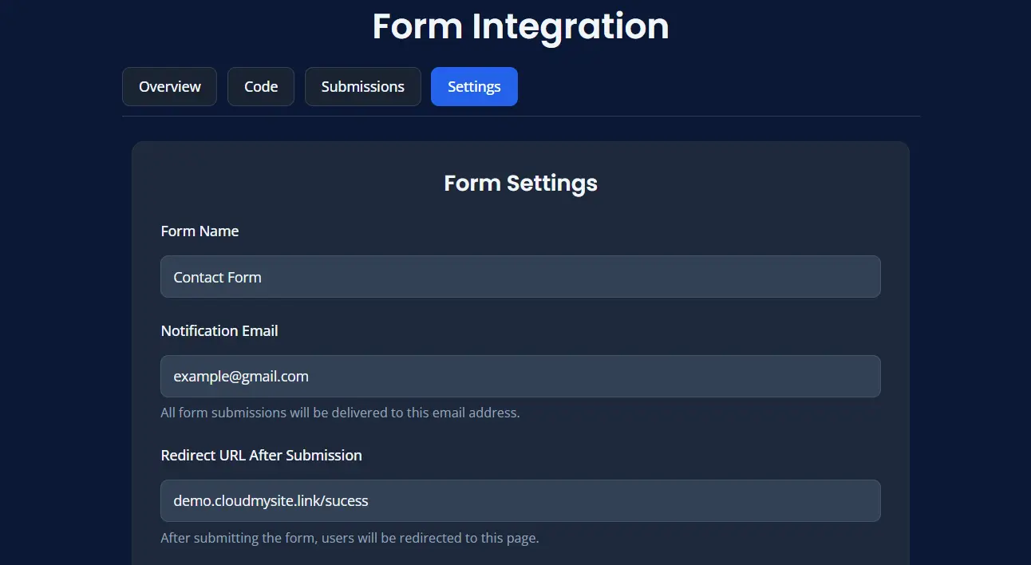The height and width of the screenshot is (565, 1031).
Task: Click the "Notification Email" field label
Action: [219, 331]
